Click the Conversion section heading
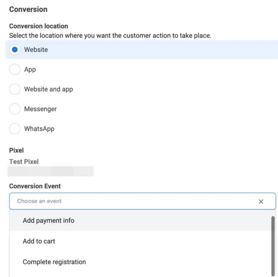 [x=28, y=9]
